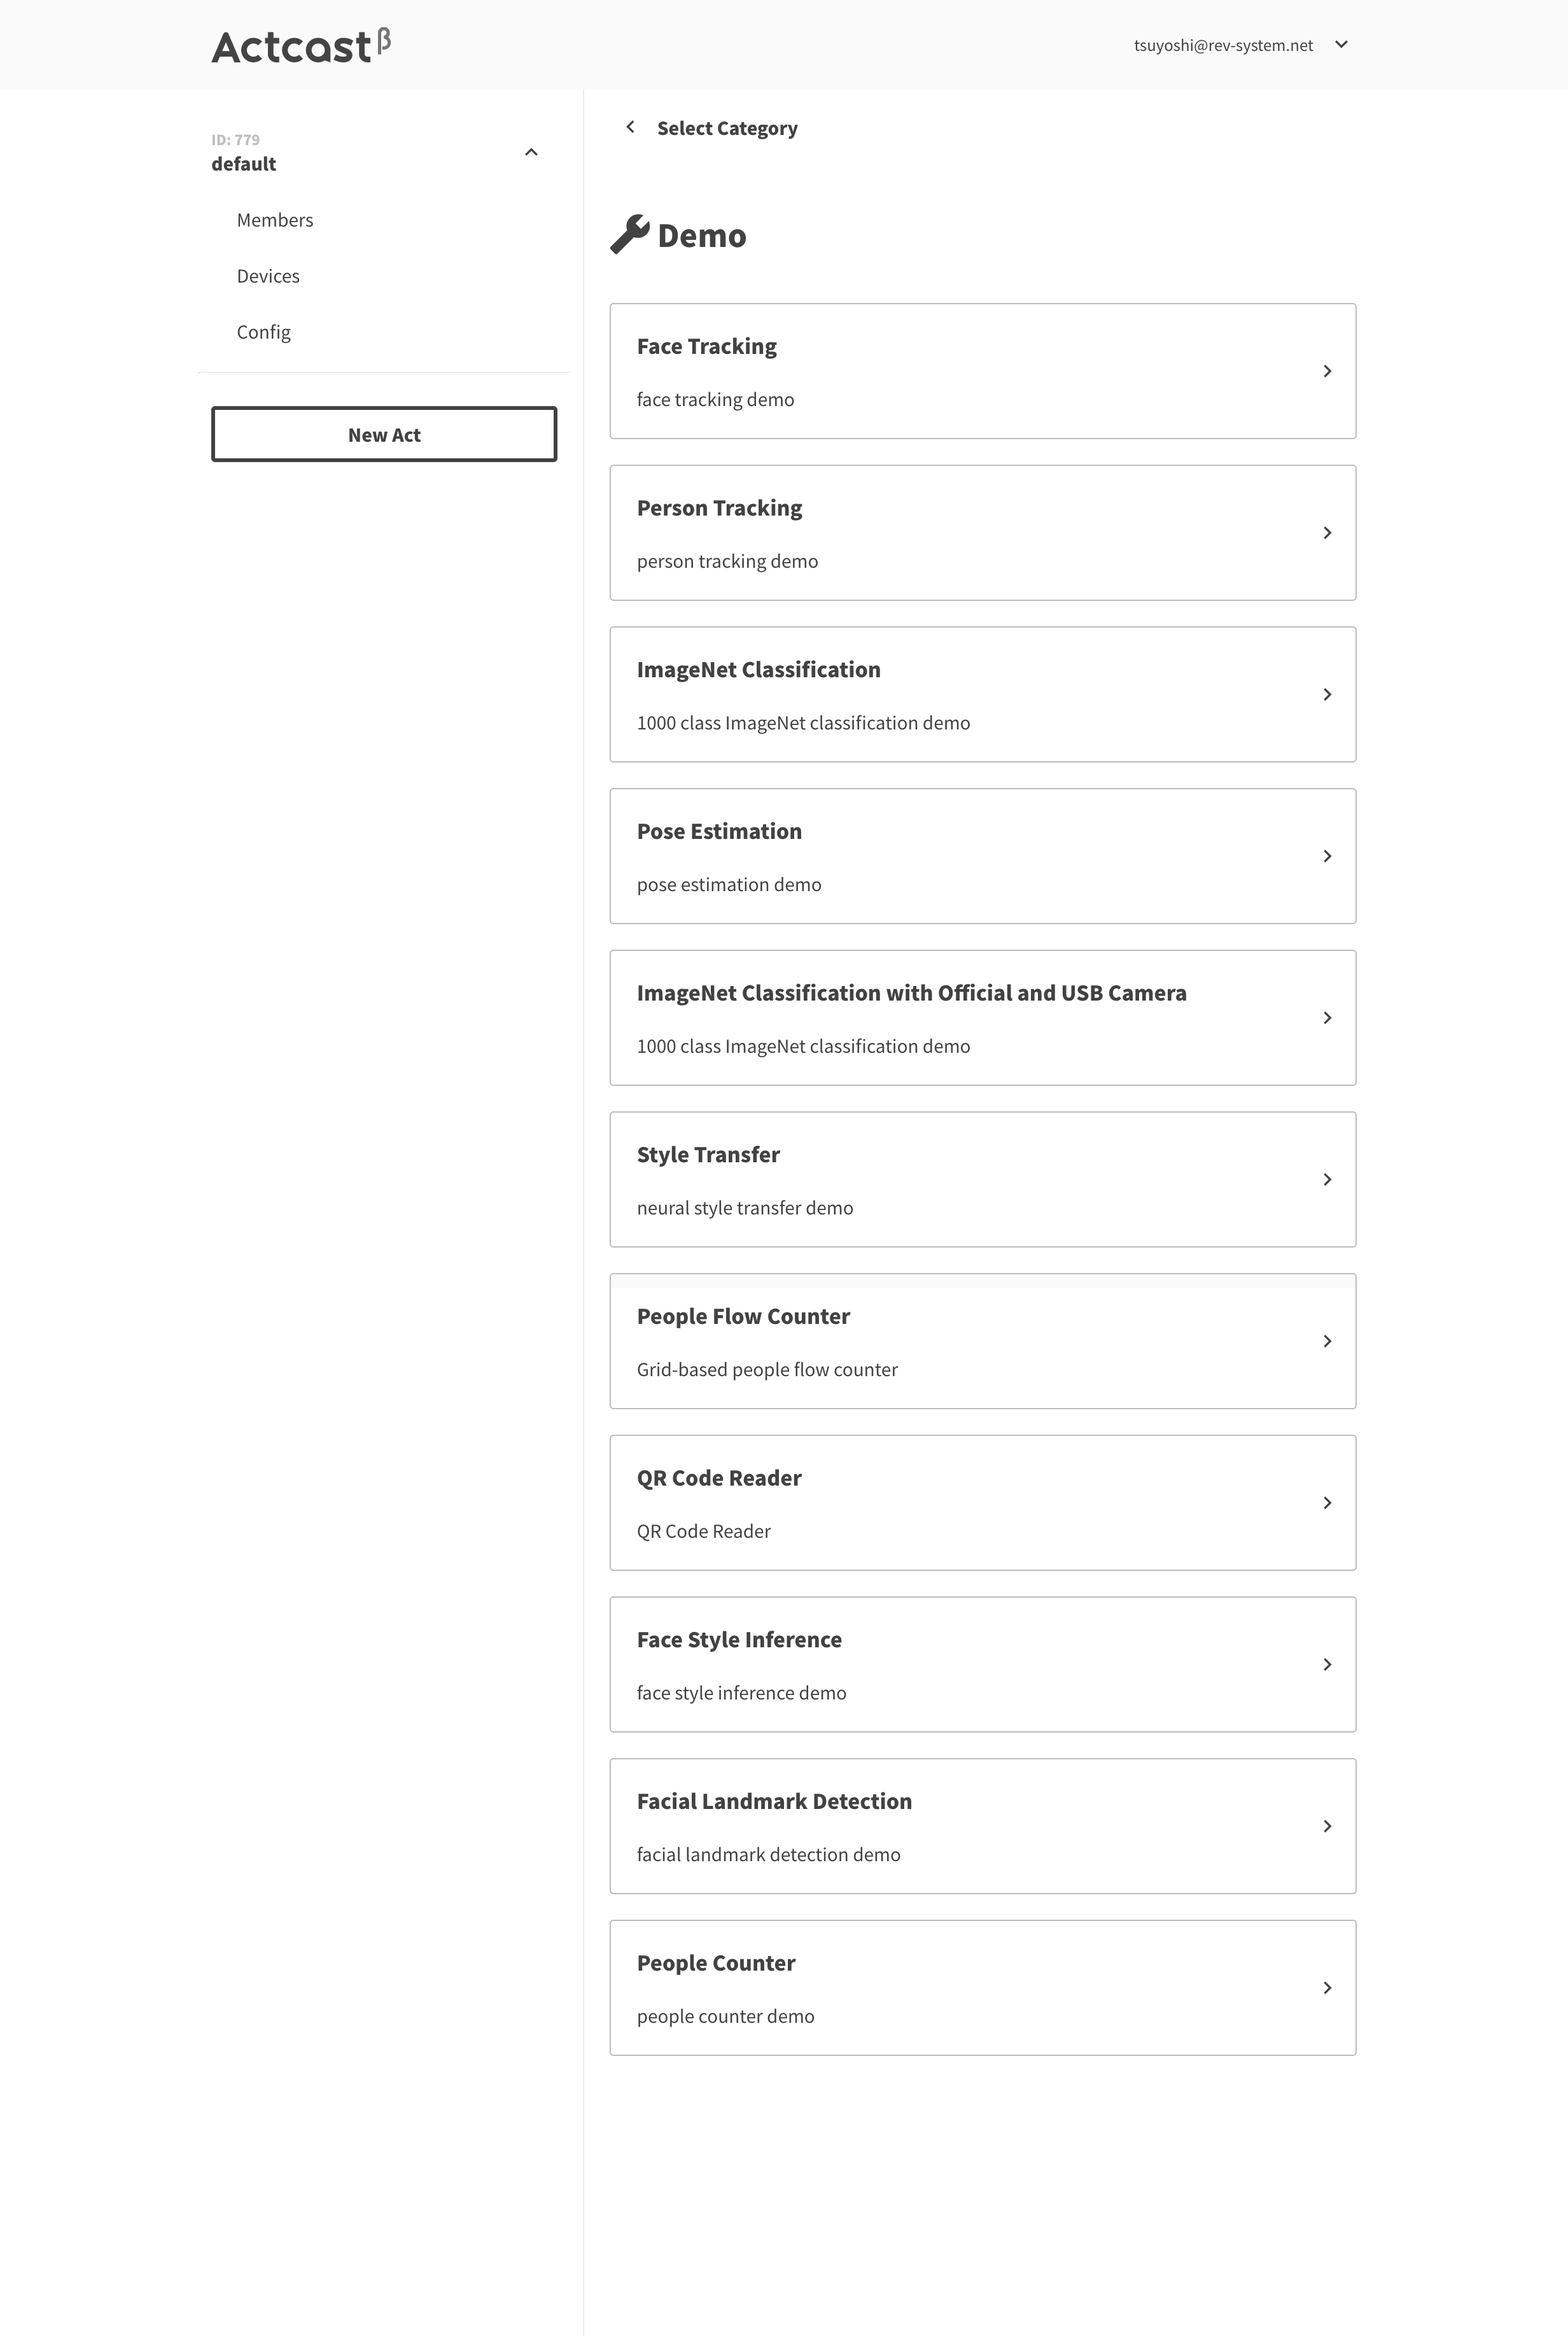The height and width of the screenshot is (2336, 1568).
Task: Click the tsuyoshi@rev-system.net account menu
Action: 1223,45
